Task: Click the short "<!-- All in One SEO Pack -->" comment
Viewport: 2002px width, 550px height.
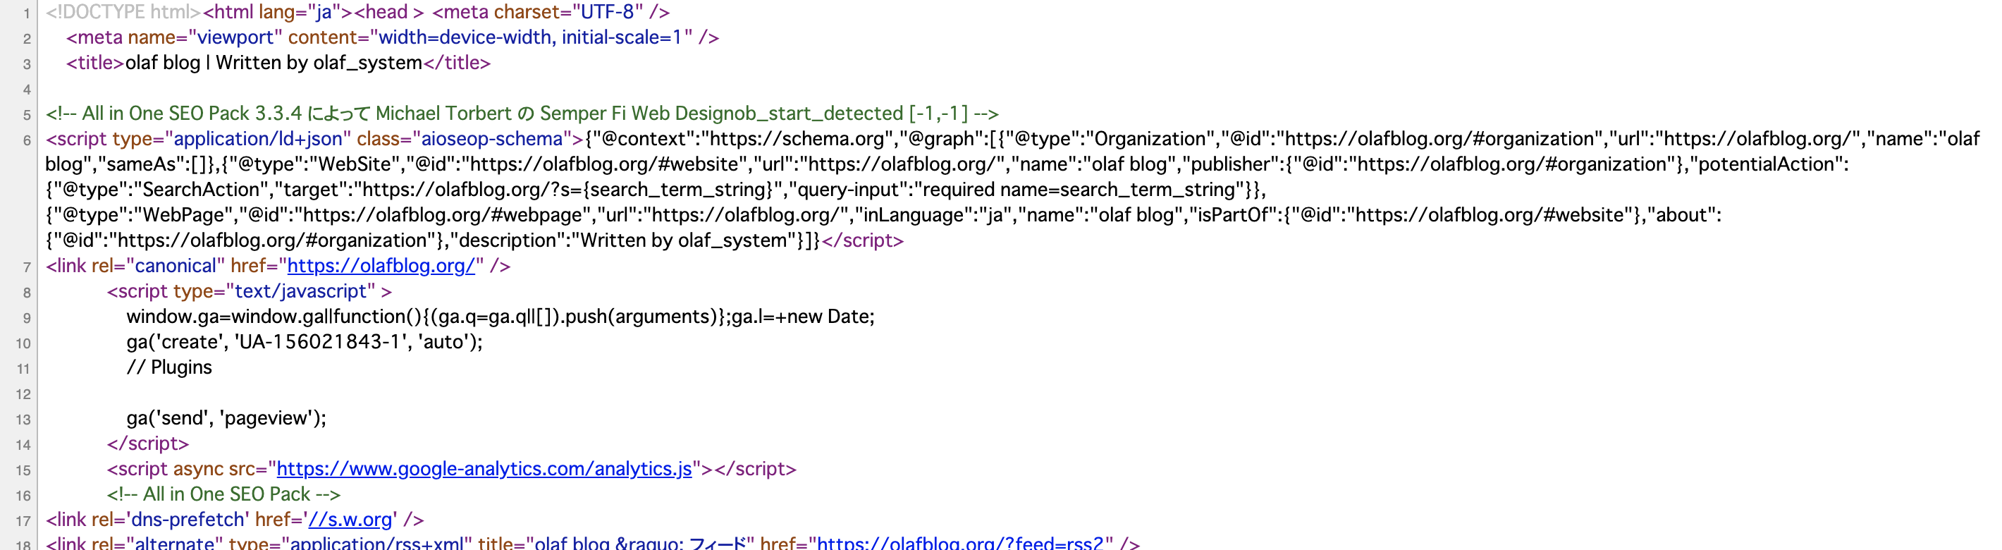Action: pos(224,494)
